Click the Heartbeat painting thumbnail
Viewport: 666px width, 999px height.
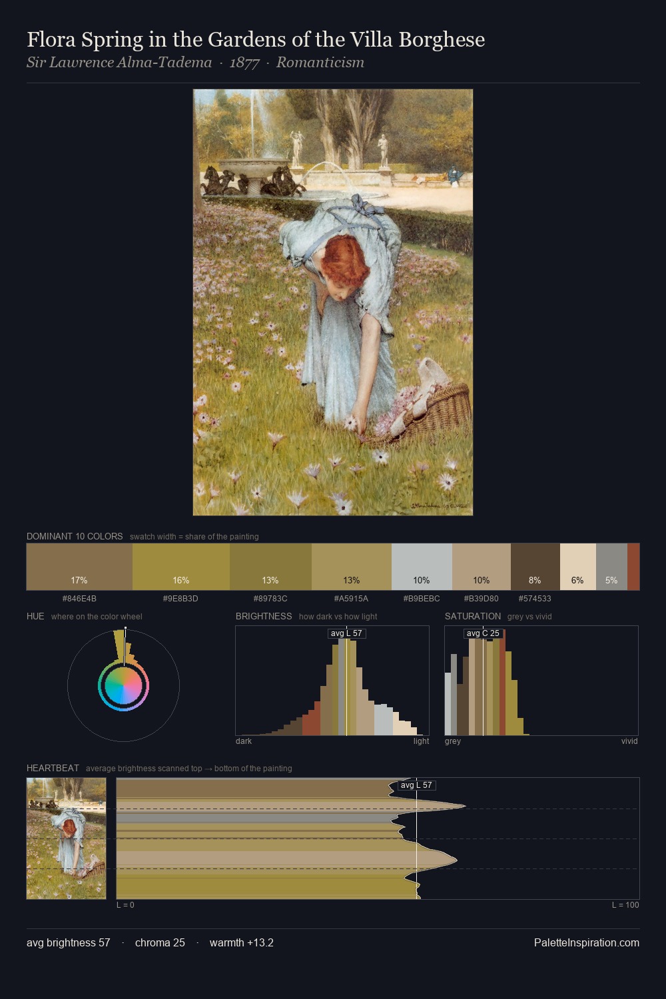tap(66, 838)
